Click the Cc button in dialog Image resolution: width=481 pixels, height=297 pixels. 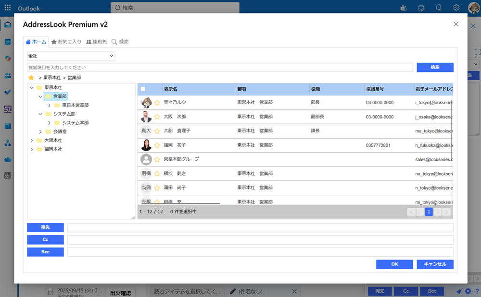pos(45,240)
